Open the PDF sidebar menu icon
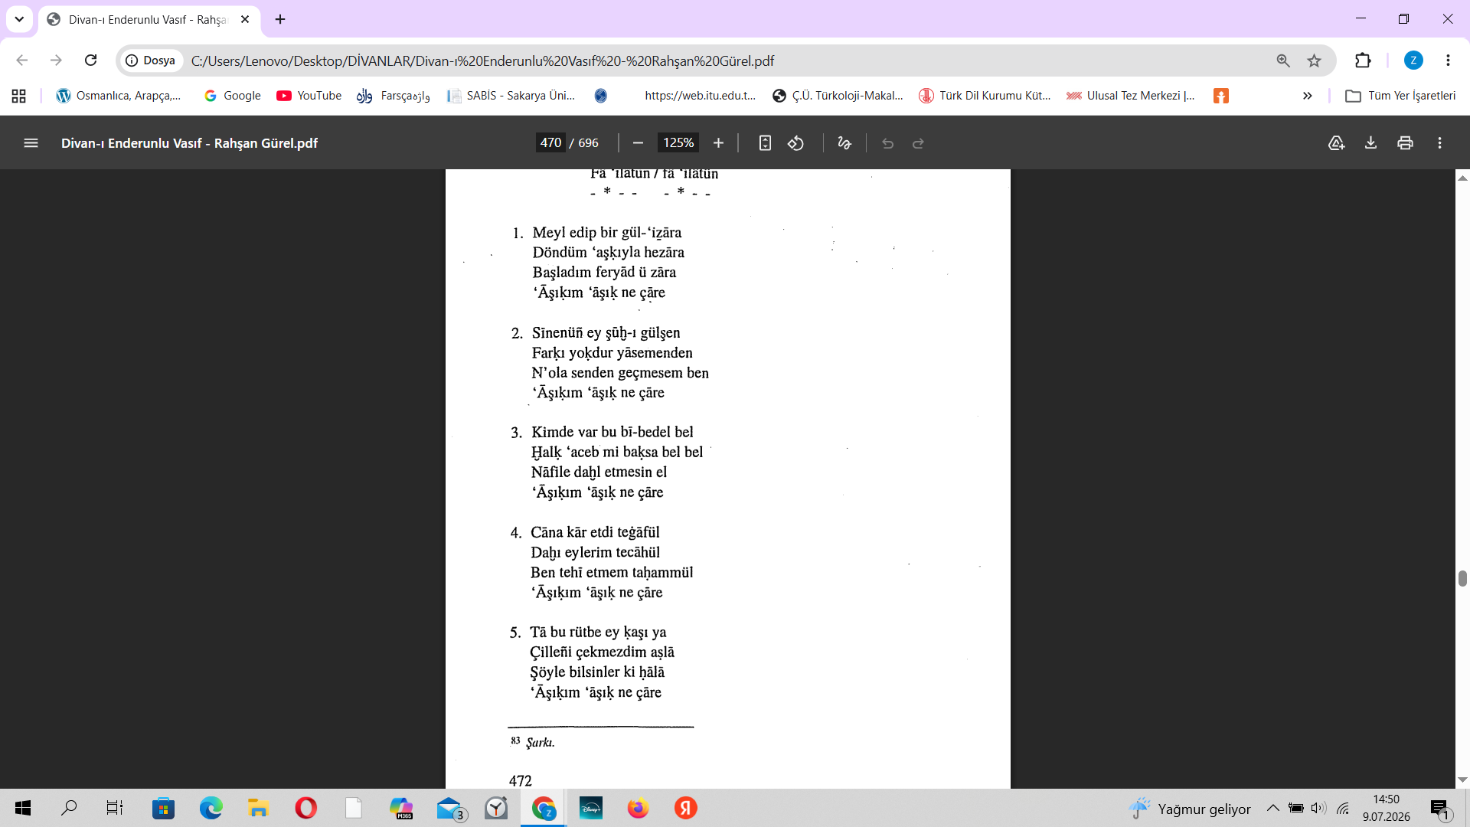 [31, 143]
